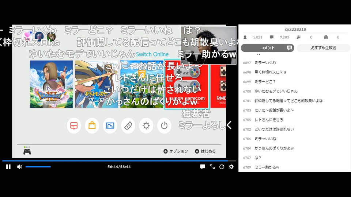Enter fullscreen with the expand arrows icon
This screenshot has height=197, width=351.
(212, 167)
